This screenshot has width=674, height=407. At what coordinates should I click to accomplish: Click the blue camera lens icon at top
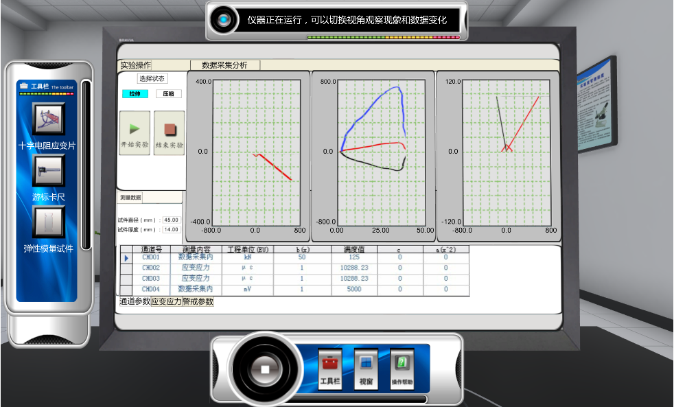coord(224,21)
